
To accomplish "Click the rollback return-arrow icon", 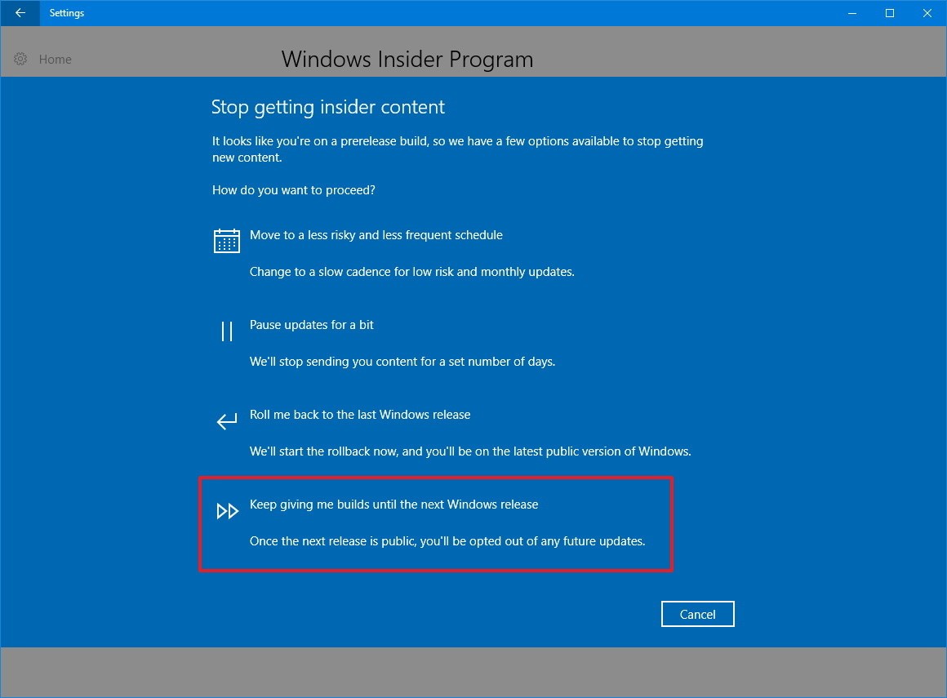I will click(226, 421).
